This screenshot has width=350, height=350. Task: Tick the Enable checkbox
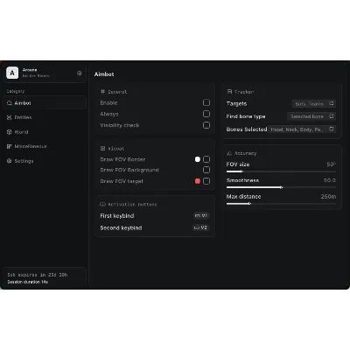coord(206,102)
